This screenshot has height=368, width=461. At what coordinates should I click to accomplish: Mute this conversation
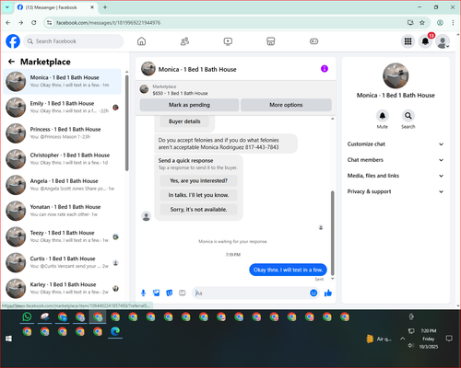coord(383,116)
